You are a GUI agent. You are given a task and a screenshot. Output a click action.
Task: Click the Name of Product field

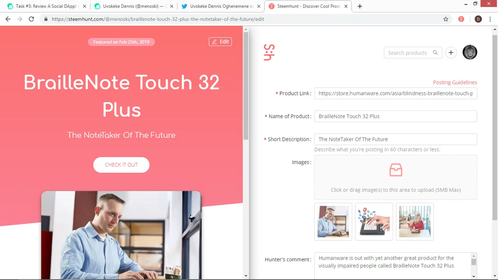396,116
